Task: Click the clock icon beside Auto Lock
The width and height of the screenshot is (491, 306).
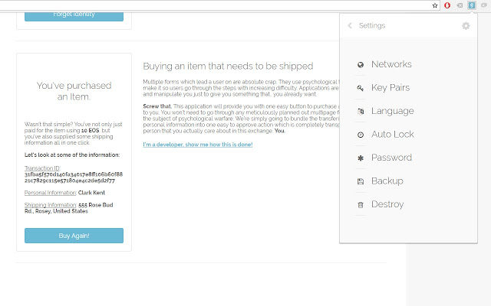Action: coord(361,135)
